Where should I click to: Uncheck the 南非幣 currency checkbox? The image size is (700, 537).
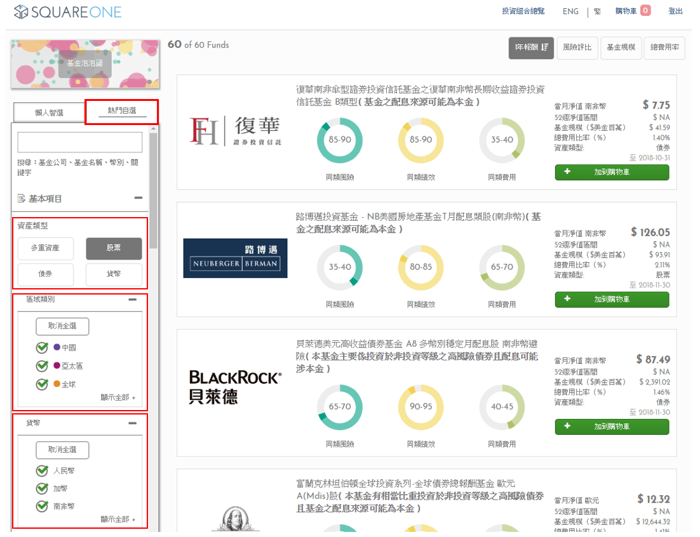42,507
